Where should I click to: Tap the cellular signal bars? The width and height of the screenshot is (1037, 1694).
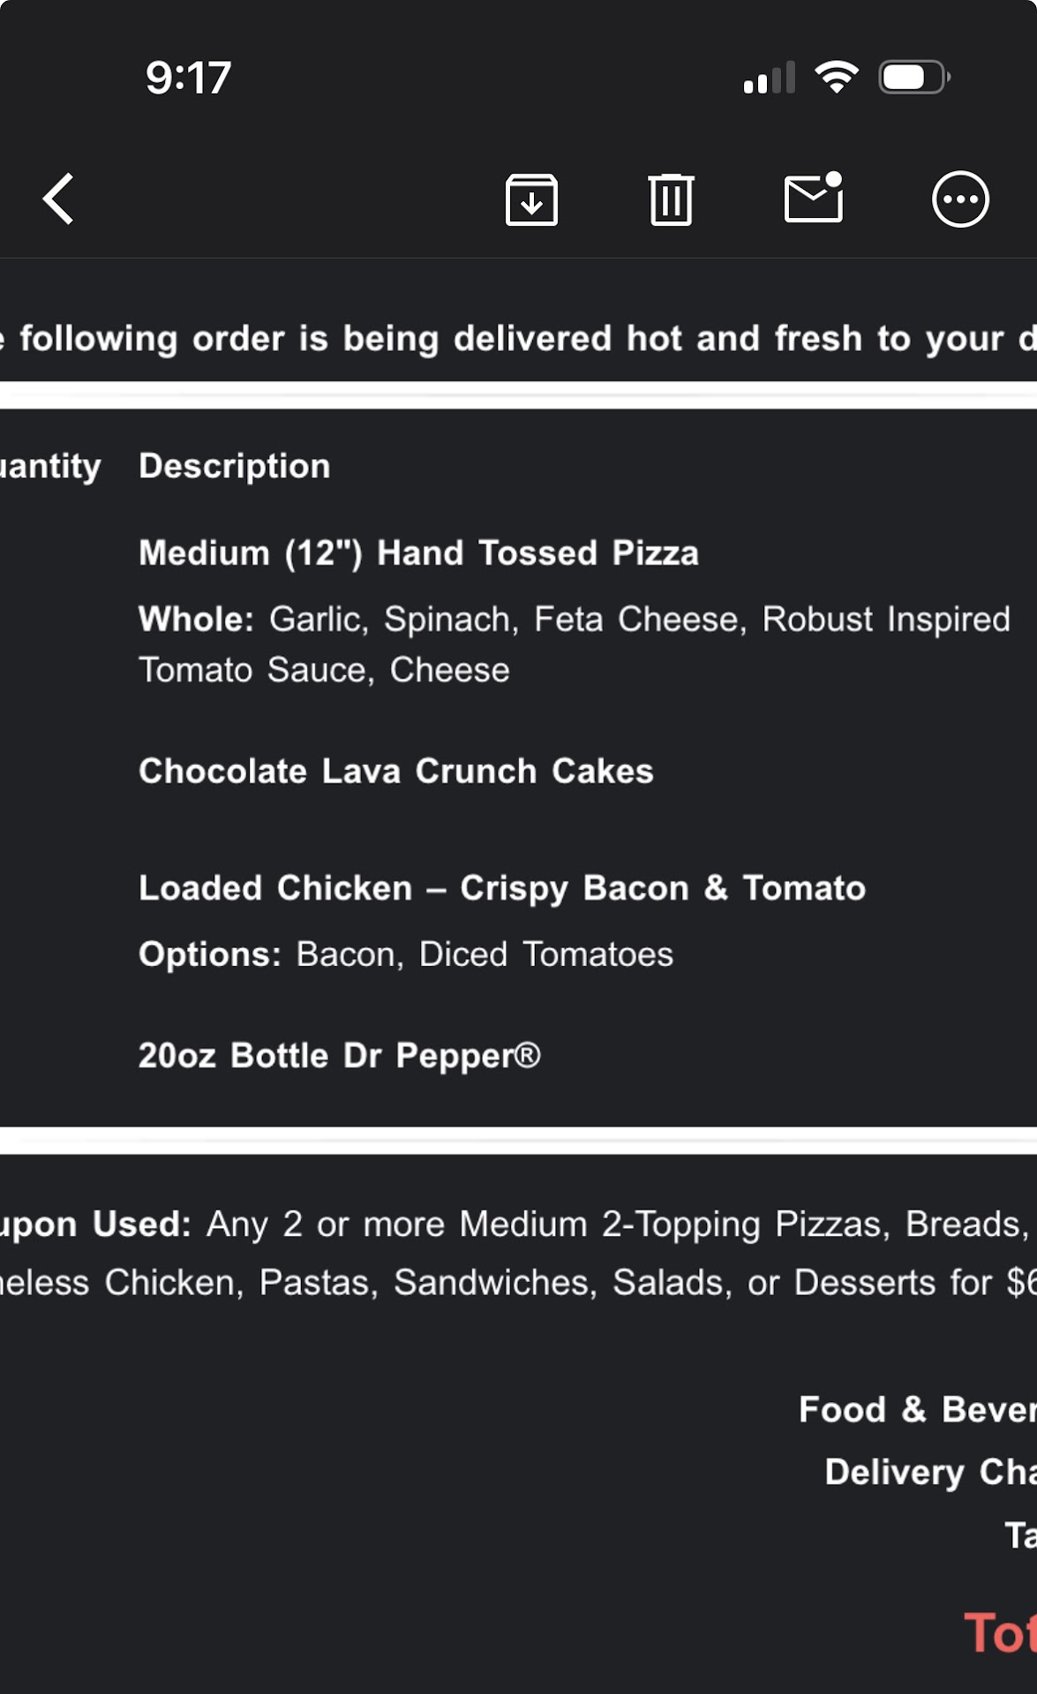click(769, 78)
